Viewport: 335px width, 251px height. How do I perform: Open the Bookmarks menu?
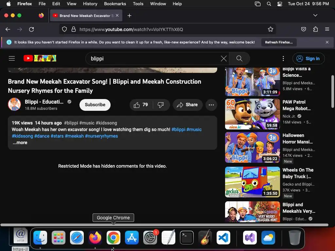(115, 4)
